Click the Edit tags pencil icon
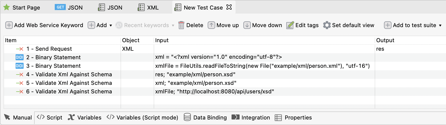Image resolution: width=446 pixels, height=125 pixels. pyautogui.click(x=290, y=25)
